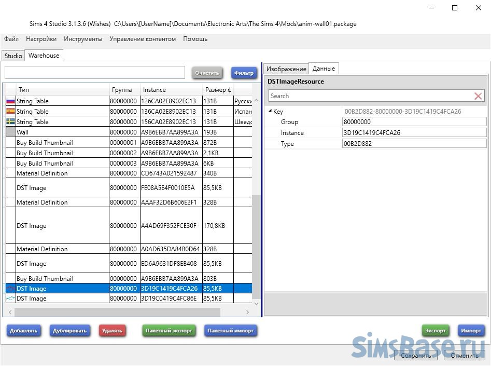Click the Сохранить button
Viewport: 491px width, 366px height.
(x=416, y=356)
